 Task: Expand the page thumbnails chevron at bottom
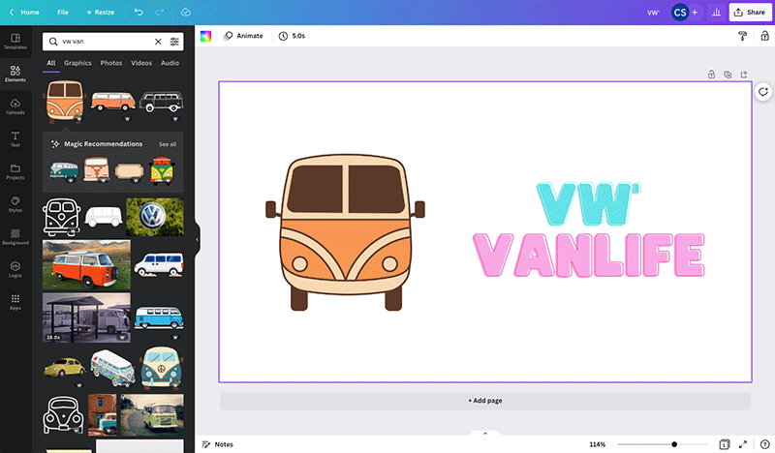484,434
